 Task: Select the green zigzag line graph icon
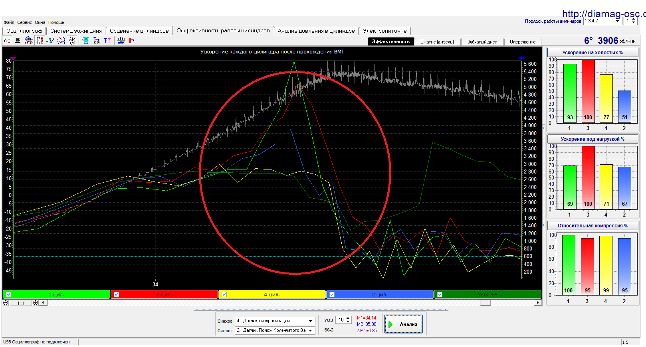click(x=50, y=40)
